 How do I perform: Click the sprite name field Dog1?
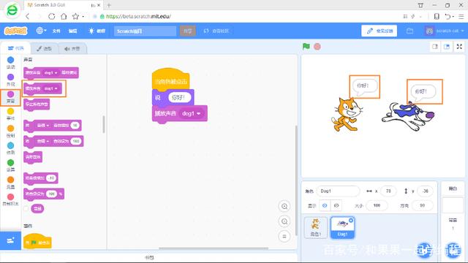(338, 191)
